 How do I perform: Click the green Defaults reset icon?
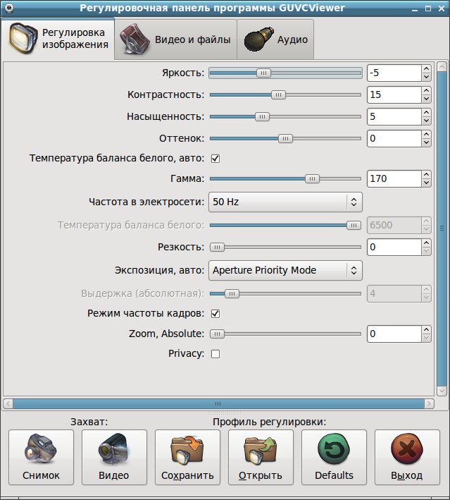334,449
